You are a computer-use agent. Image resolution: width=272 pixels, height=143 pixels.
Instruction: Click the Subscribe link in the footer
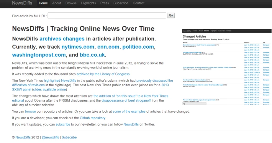coord(69,138)
